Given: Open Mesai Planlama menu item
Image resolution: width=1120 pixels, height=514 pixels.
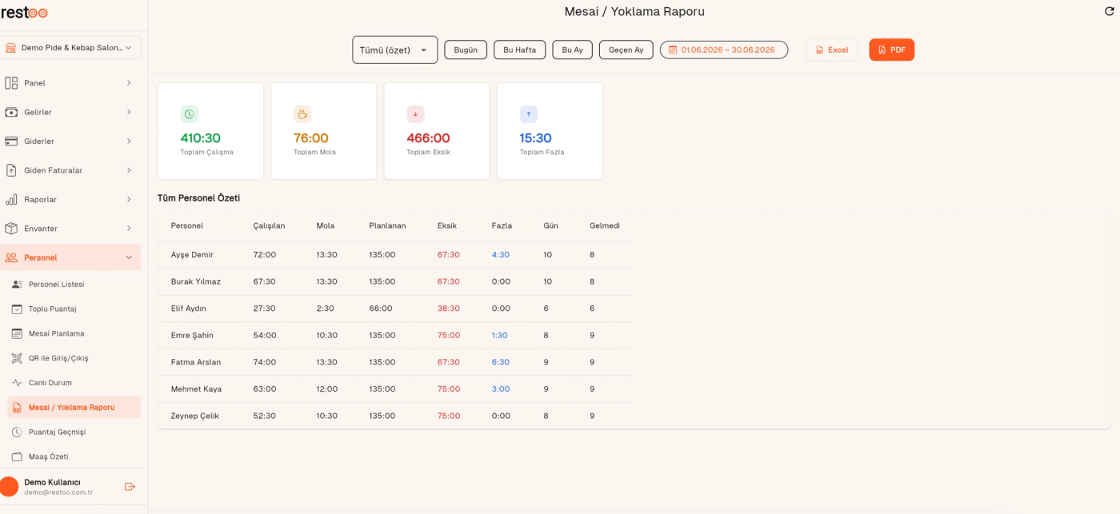Looking at the screenshot, I should pyautogui.click(x=74, y=333).
